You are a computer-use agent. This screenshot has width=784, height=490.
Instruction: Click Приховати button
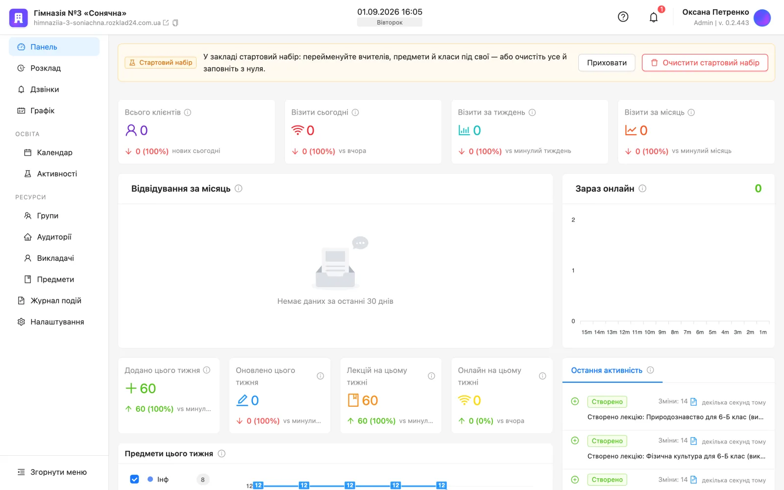pyautogui.click(x=607, y=63)
